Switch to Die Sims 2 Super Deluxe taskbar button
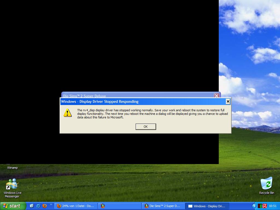 point(163,206)
